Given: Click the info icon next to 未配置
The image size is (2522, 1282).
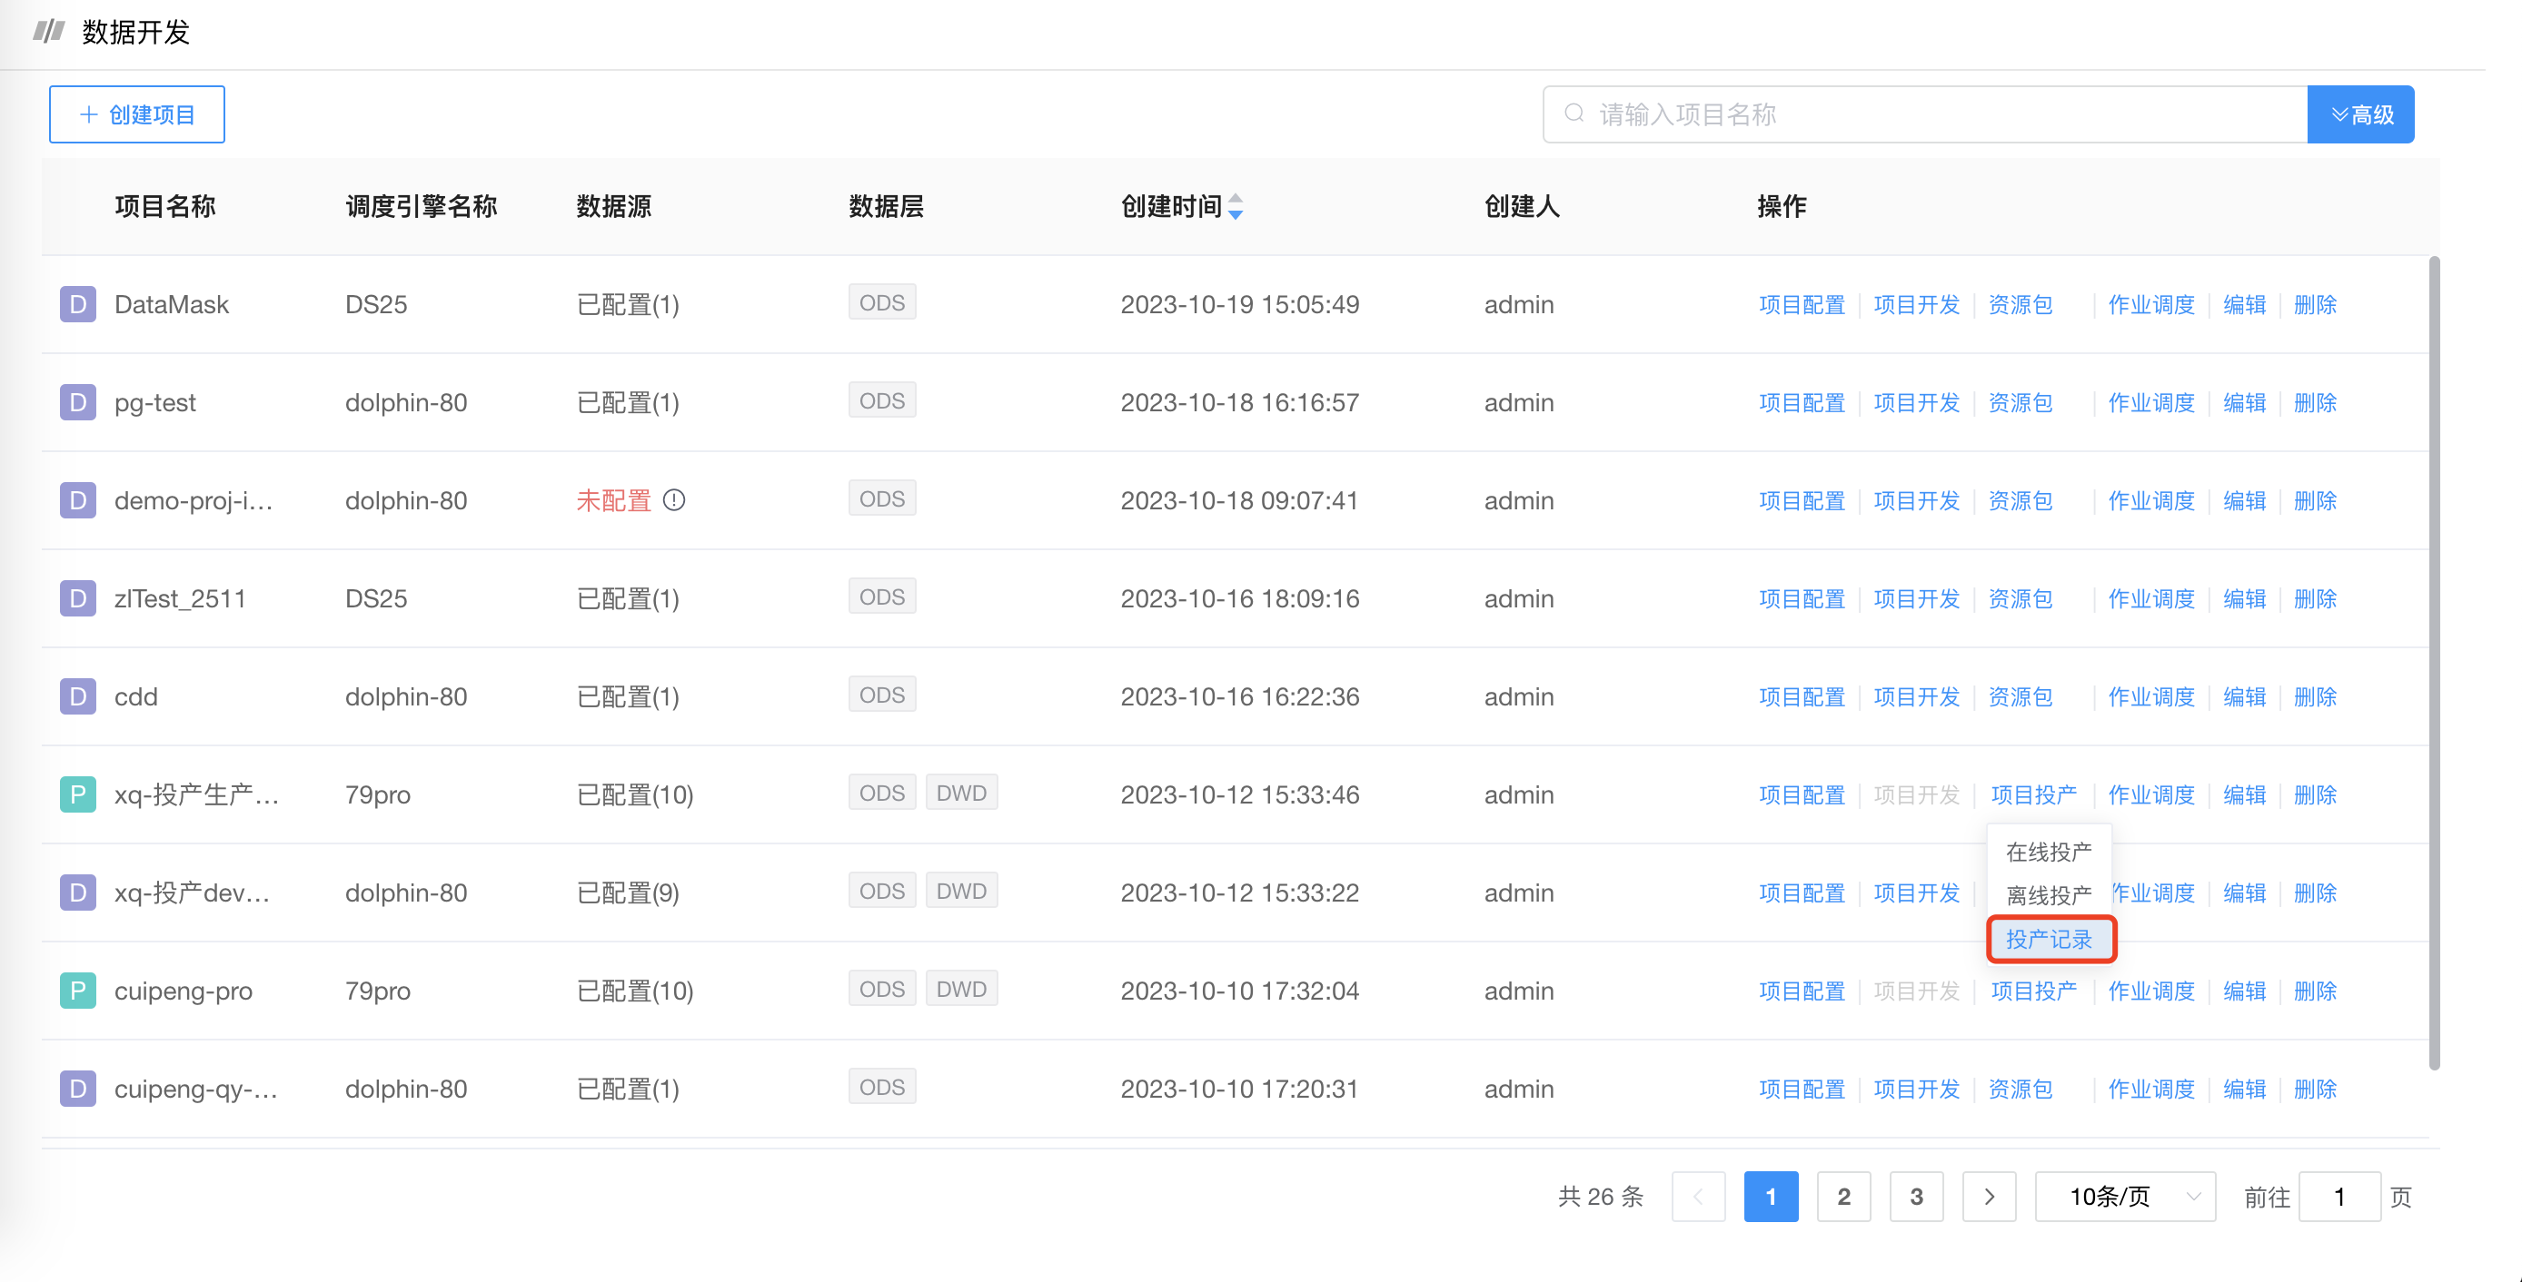Looking at the screenshot, I should 673,500.
